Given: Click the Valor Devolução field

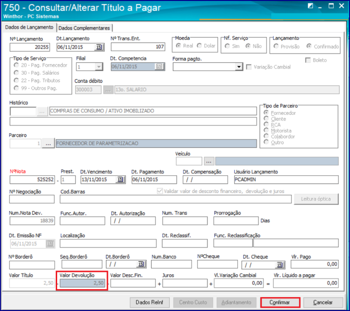Looking at the screenshot, I should click(82, 283).
